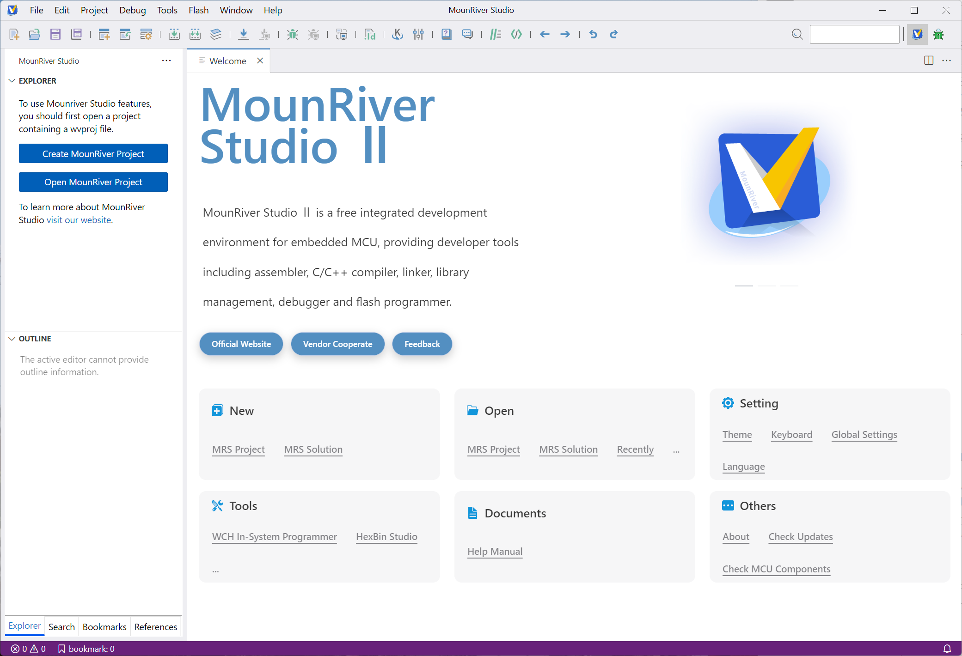
Task: Click WCH In-System Programmer link
Action: coord(275,537)
